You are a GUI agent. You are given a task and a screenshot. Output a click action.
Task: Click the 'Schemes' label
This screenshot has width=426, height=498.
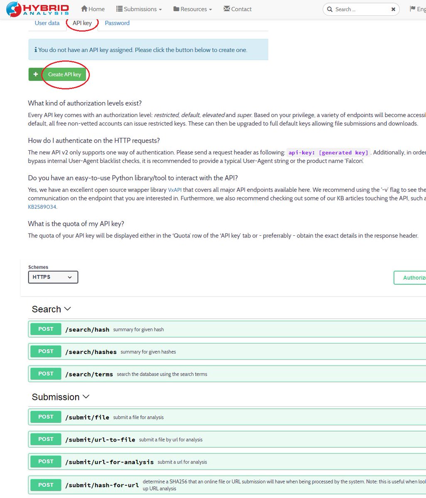[x=38, y=267]
